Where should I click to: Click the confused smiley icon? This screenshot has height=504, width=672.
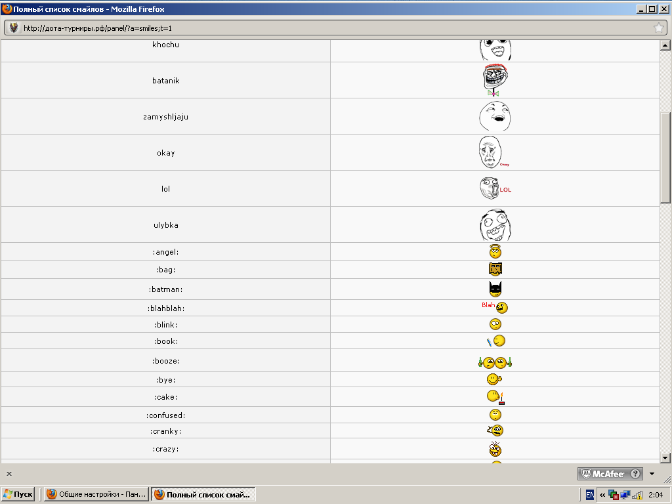[495, 415]
